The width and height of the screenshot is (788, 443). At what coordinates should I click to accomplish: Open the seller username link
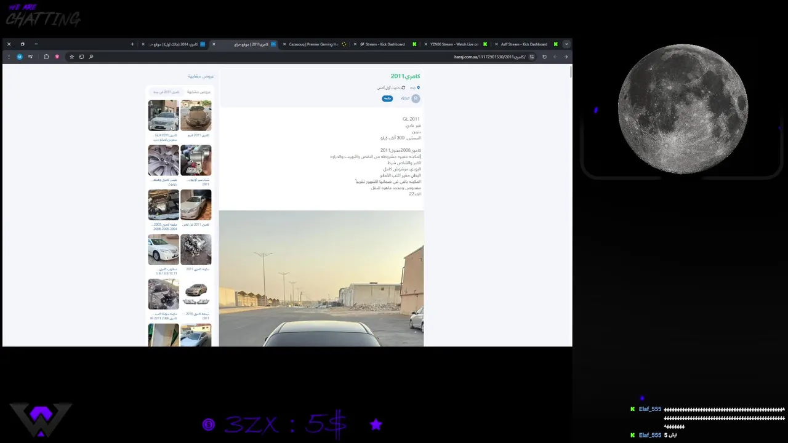[x=405, y=98]
